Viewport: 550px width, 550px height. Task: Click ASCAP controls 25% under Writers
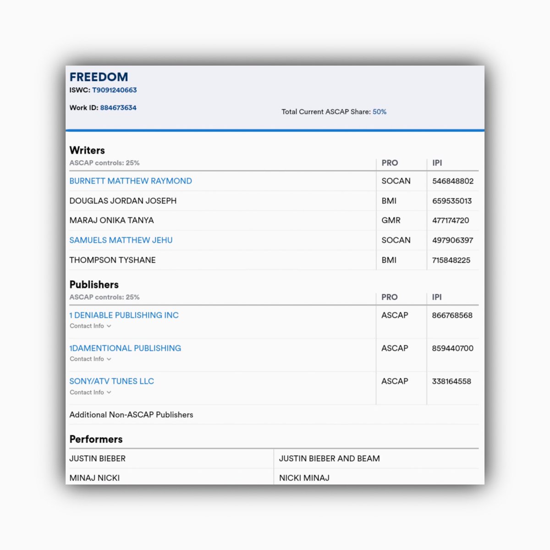[x=104, y=163]
